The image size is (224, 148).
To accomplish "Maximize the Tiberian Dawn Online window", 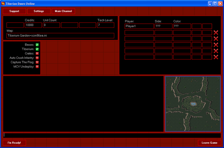I will [215, 4].
